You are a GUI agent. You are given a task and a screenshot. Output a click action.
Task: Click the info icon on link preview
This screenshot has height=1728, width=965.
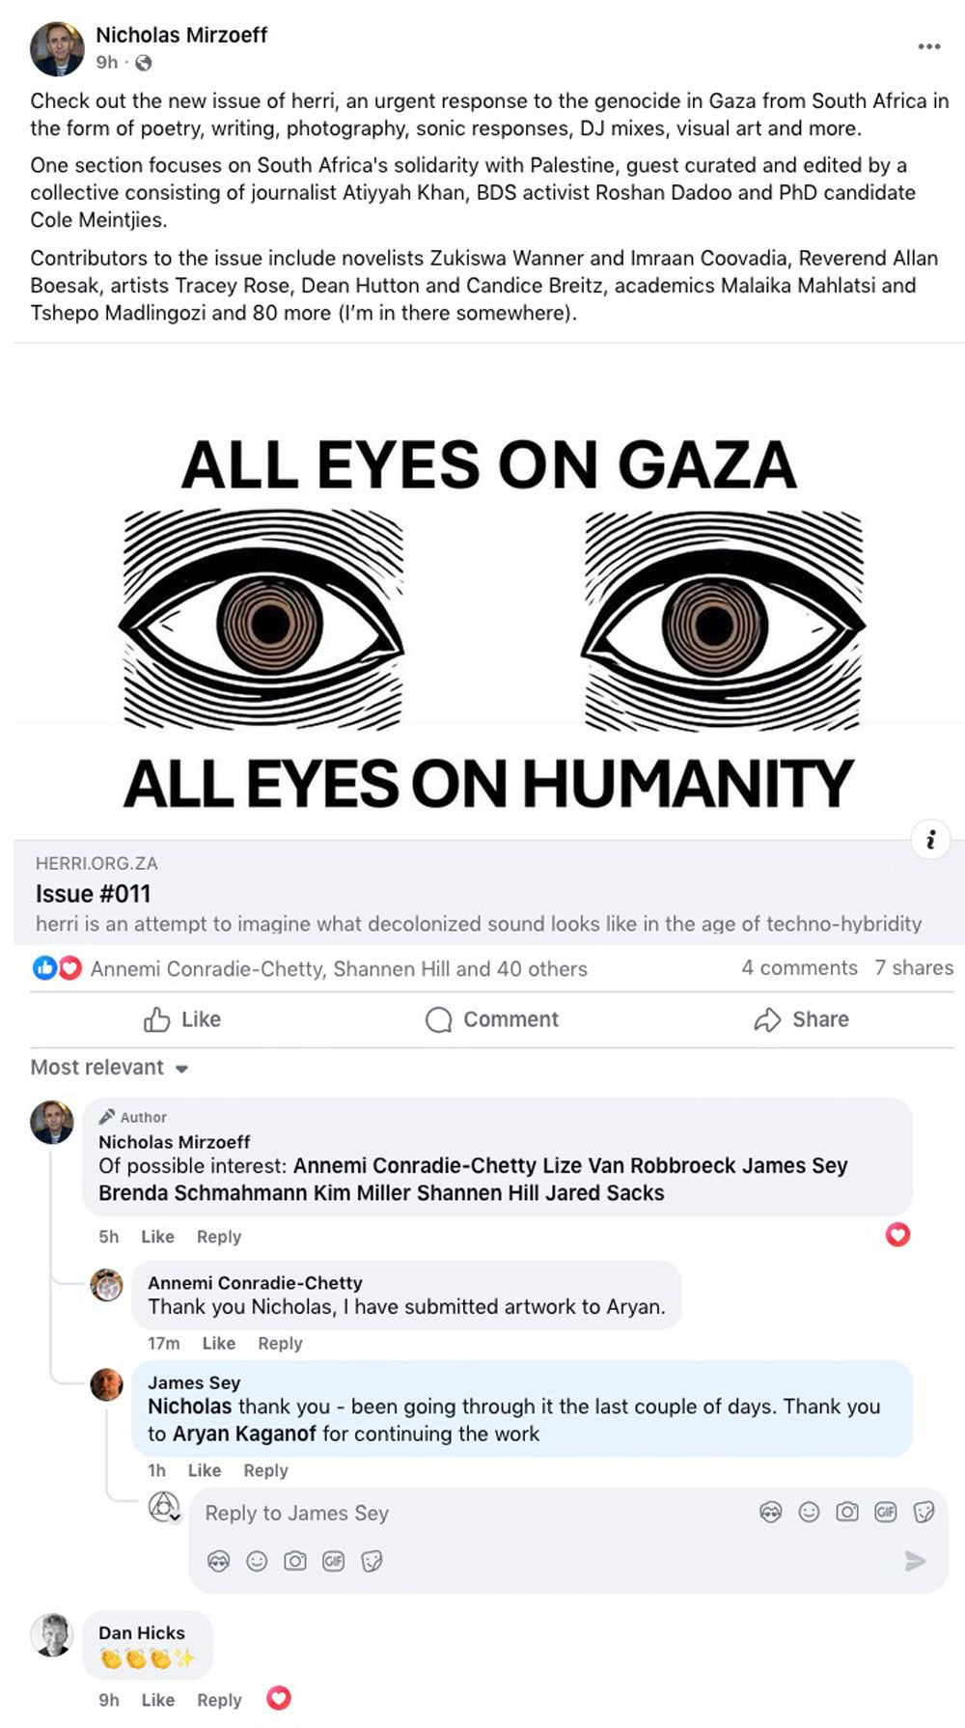point(930,840)
